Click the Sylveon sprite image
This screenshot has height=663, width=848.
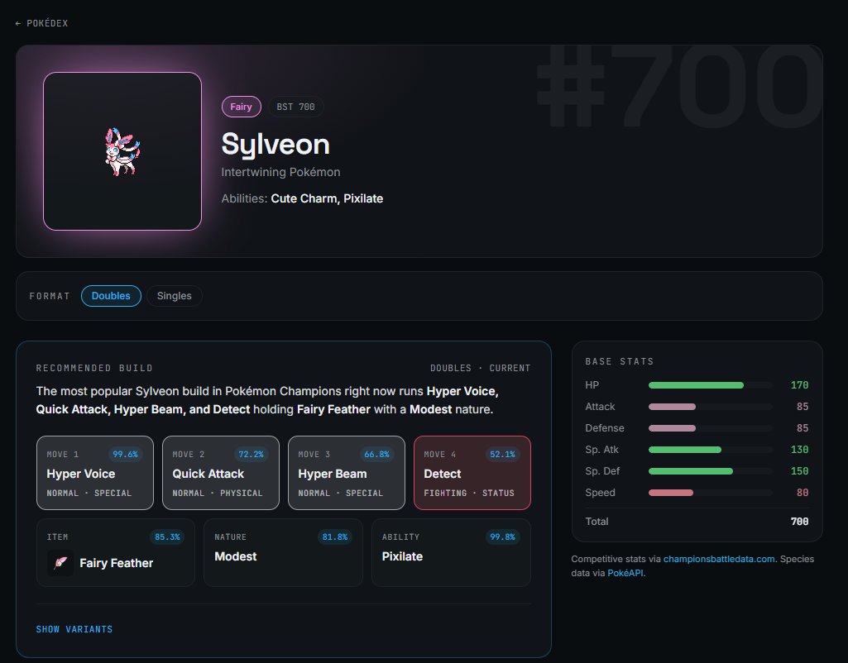[122, 151]
